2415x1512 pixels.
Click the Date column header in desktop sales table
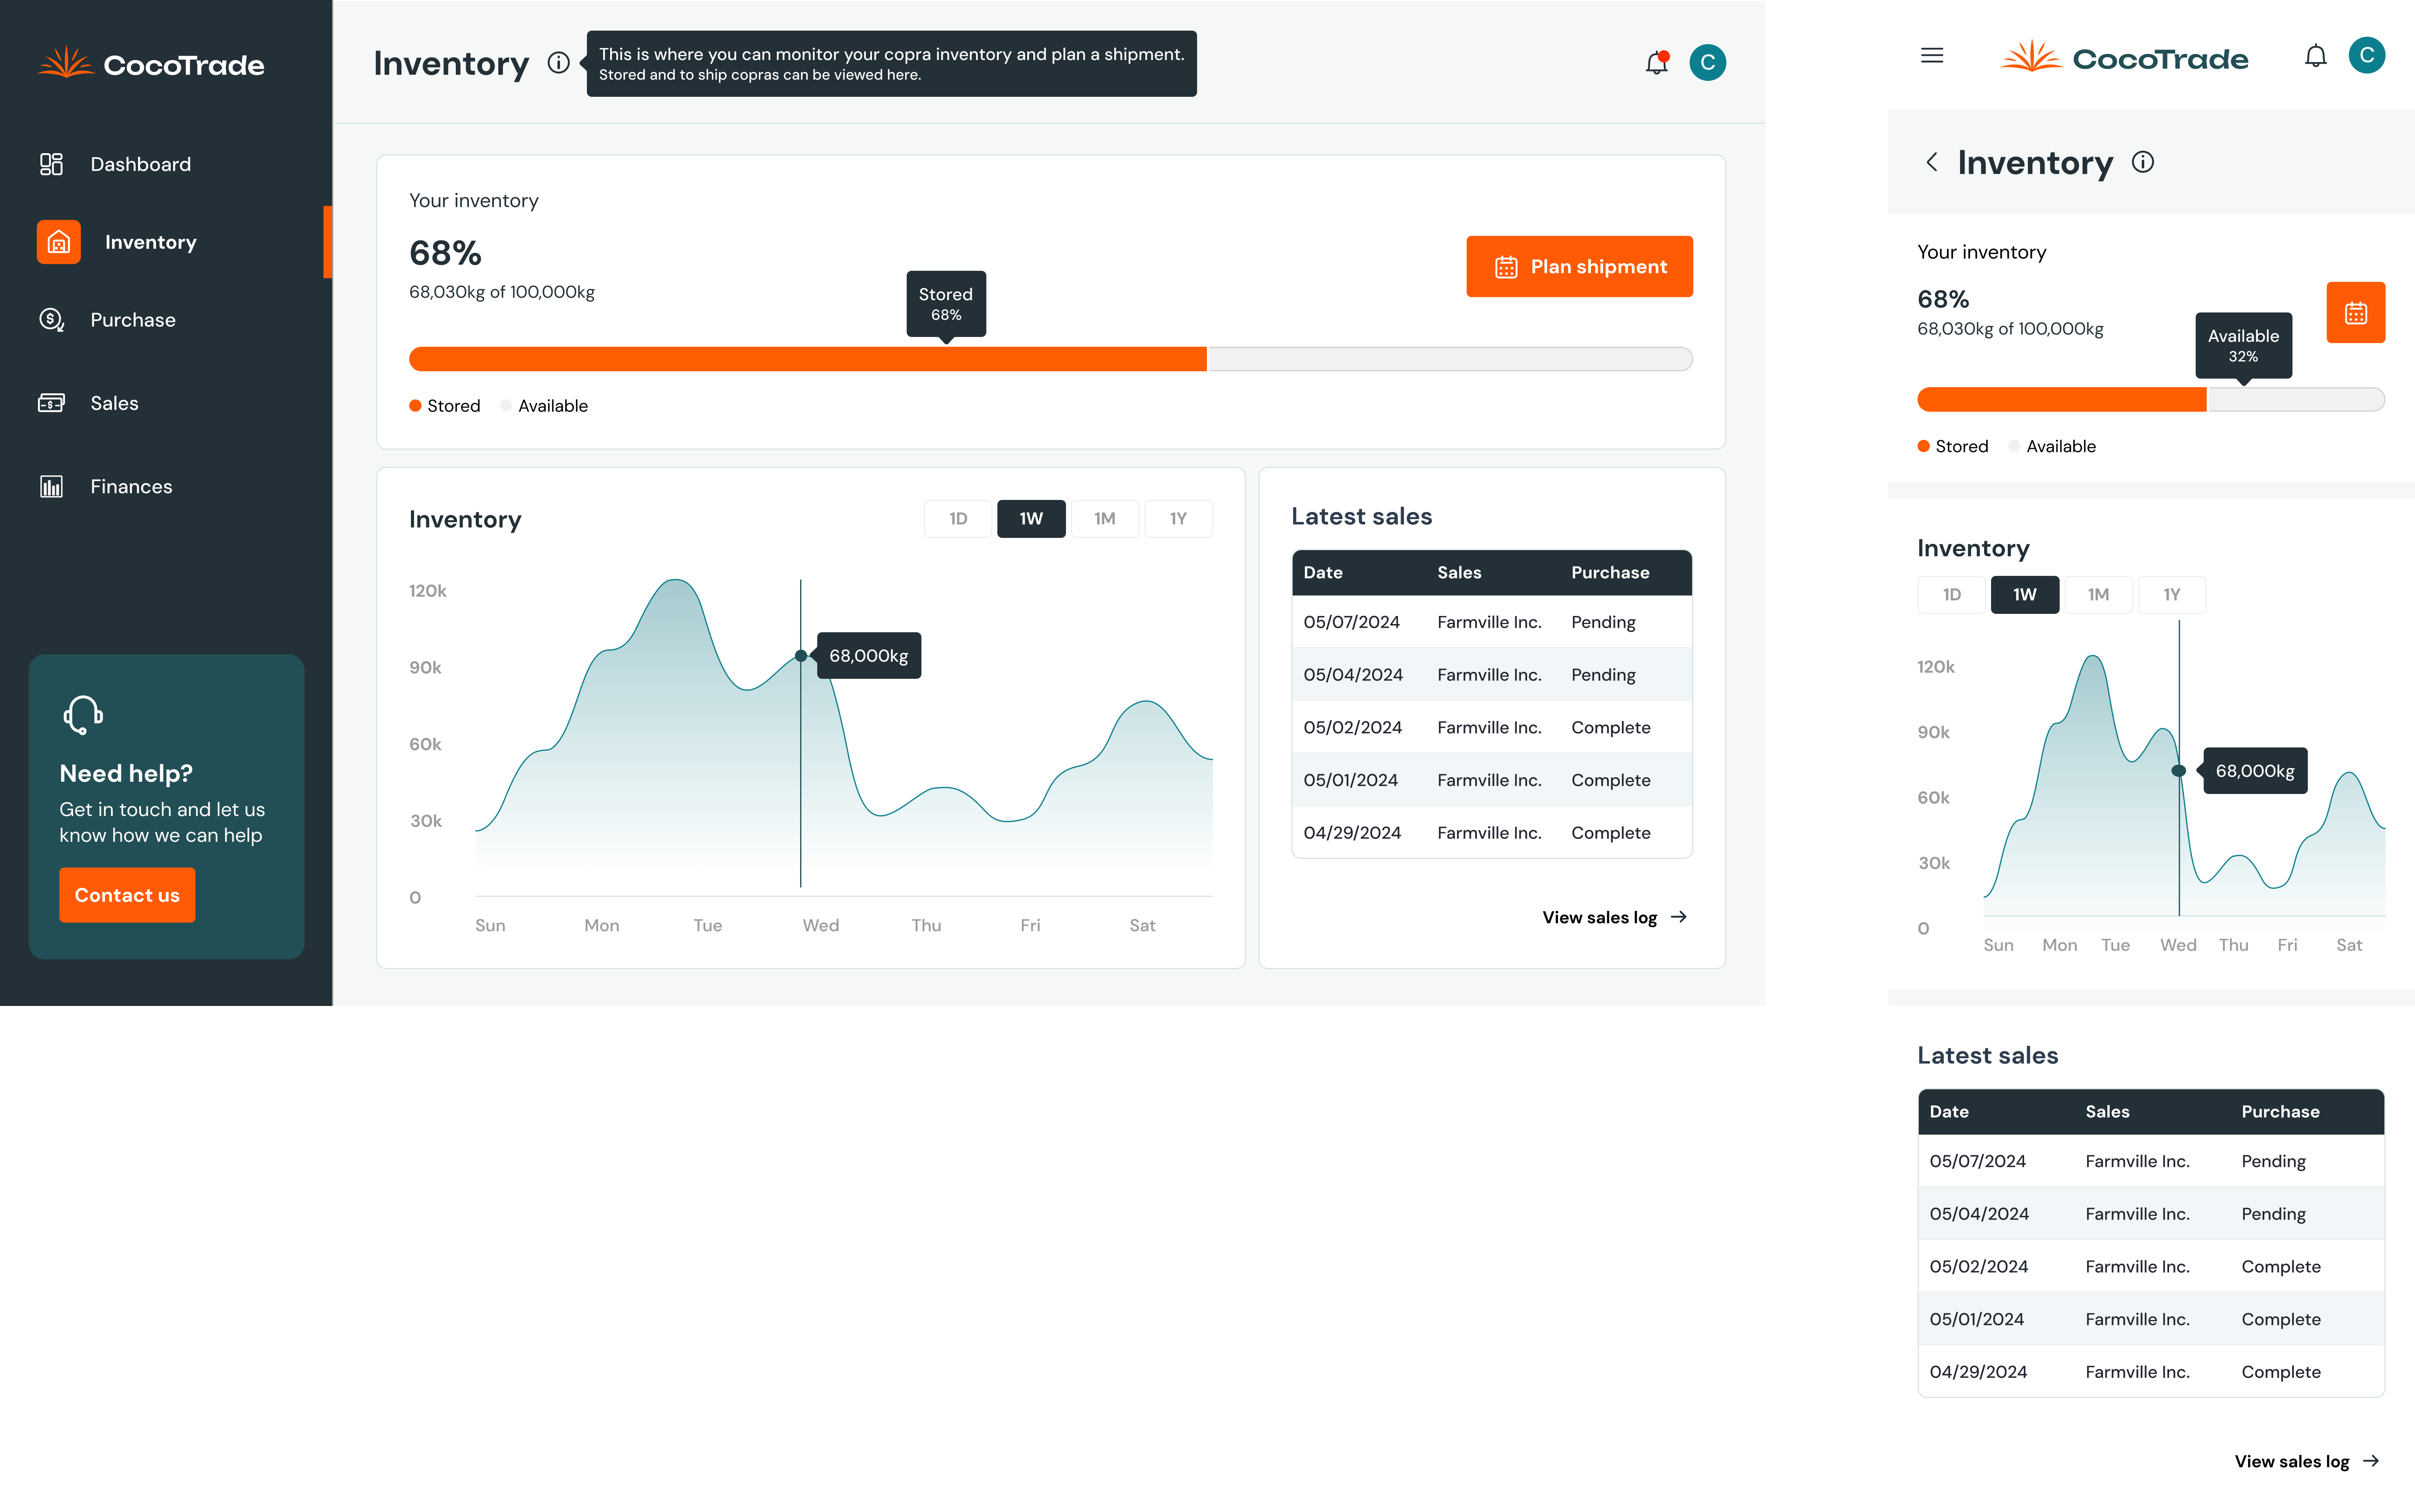pyautogui.click(x=1323, y=573)
